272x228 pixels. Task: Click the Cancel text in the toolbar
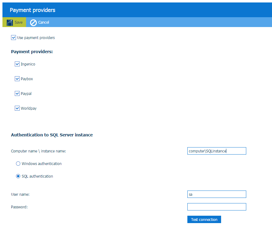44,22
